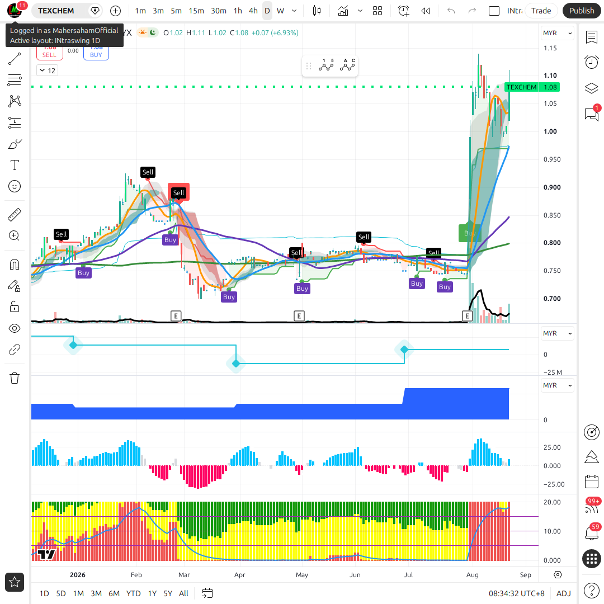The height and width of the screenshot is (604, 604).
Task: Open the Fibonacci retracement tools
Action: click(x=15, y=80)
